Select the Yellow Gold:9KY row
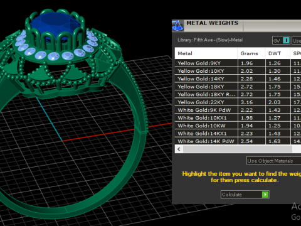 tap(238, 63)
